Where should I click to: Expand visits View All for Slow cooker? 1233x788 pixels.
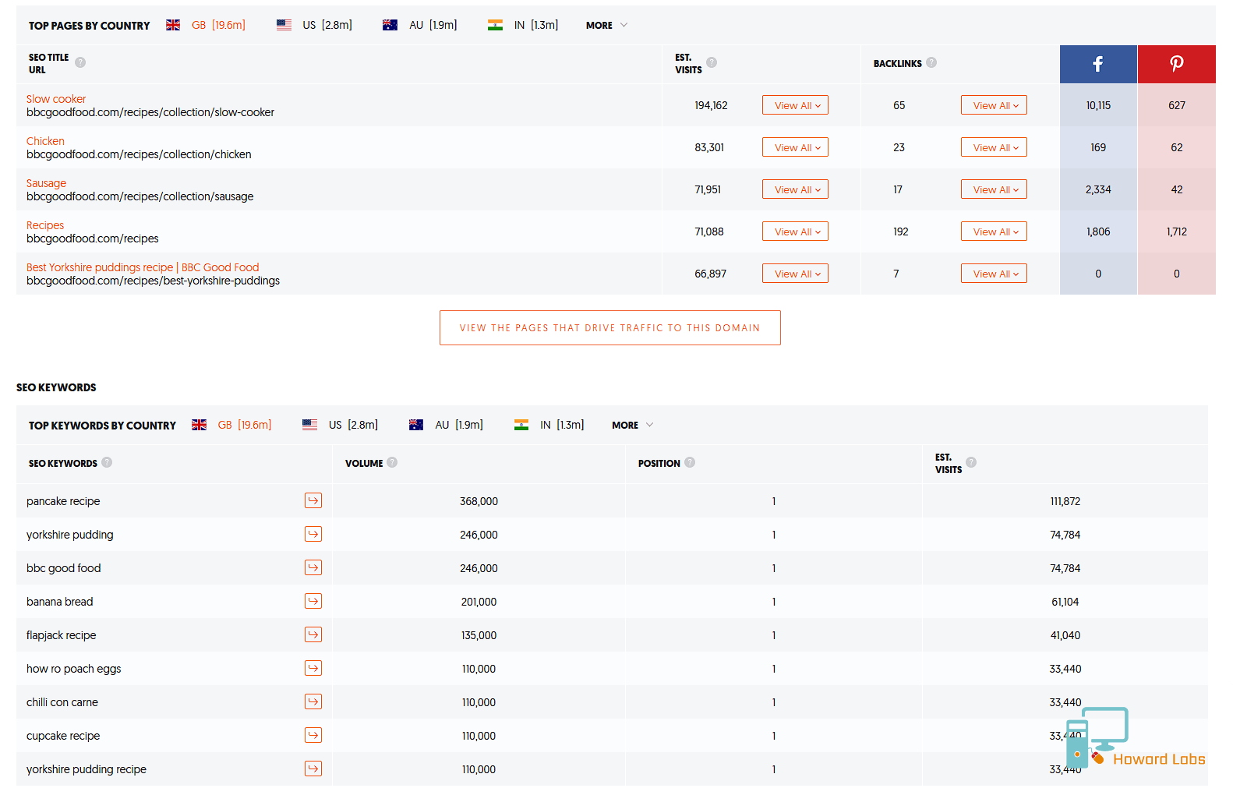795,105
